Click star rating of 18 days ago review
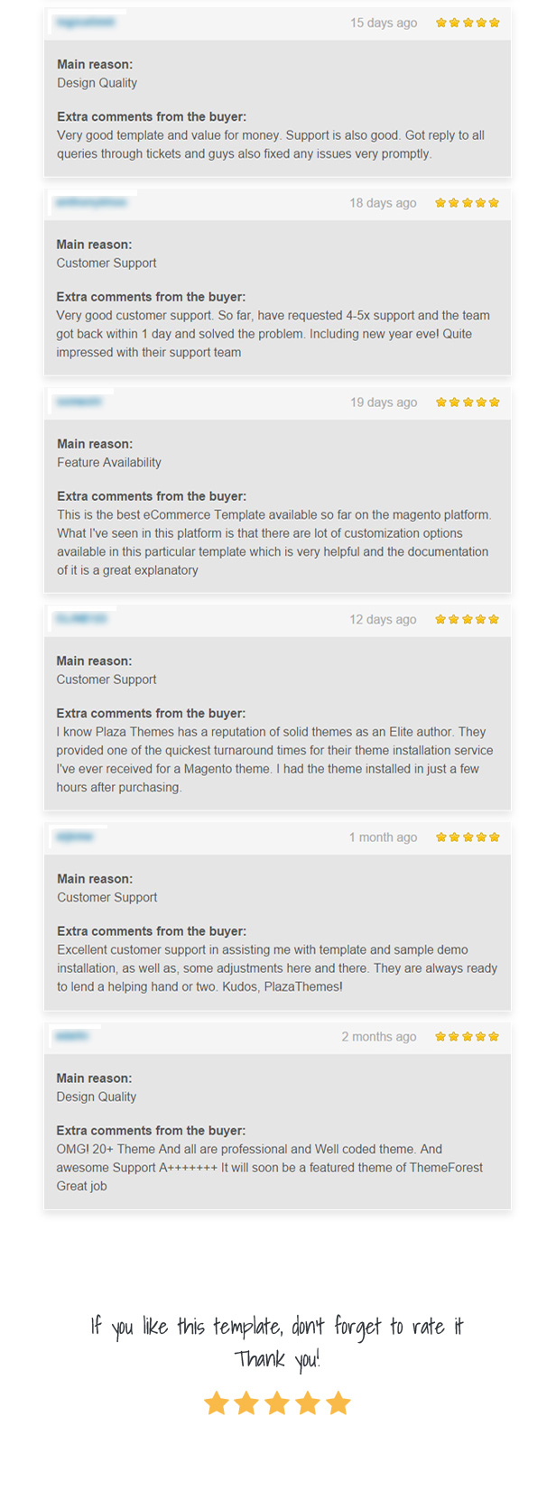This screenshot has height=1490, width=556. [x=467, y=203]
